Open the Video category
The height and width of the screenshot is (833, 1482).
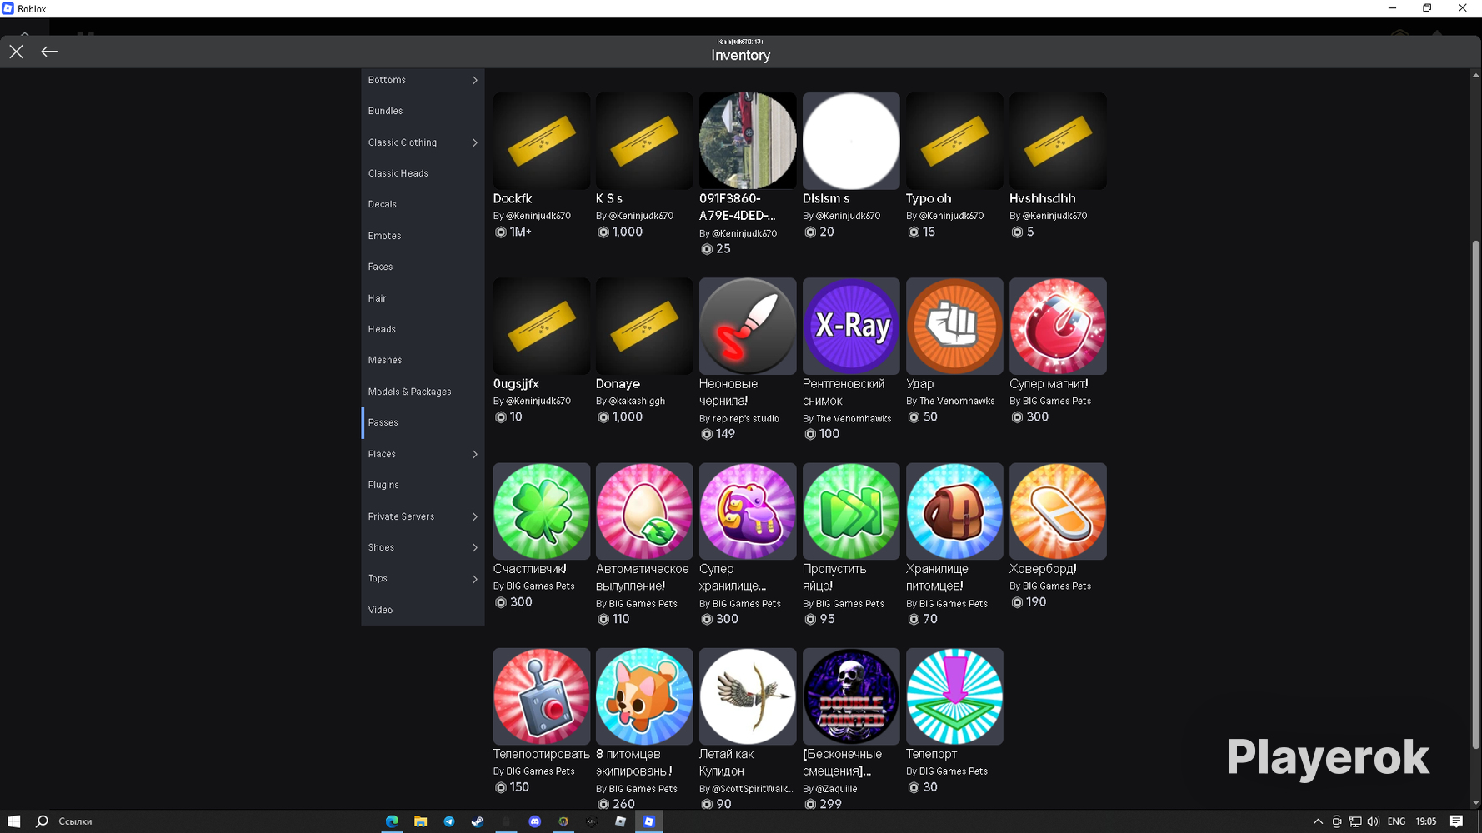423,610
